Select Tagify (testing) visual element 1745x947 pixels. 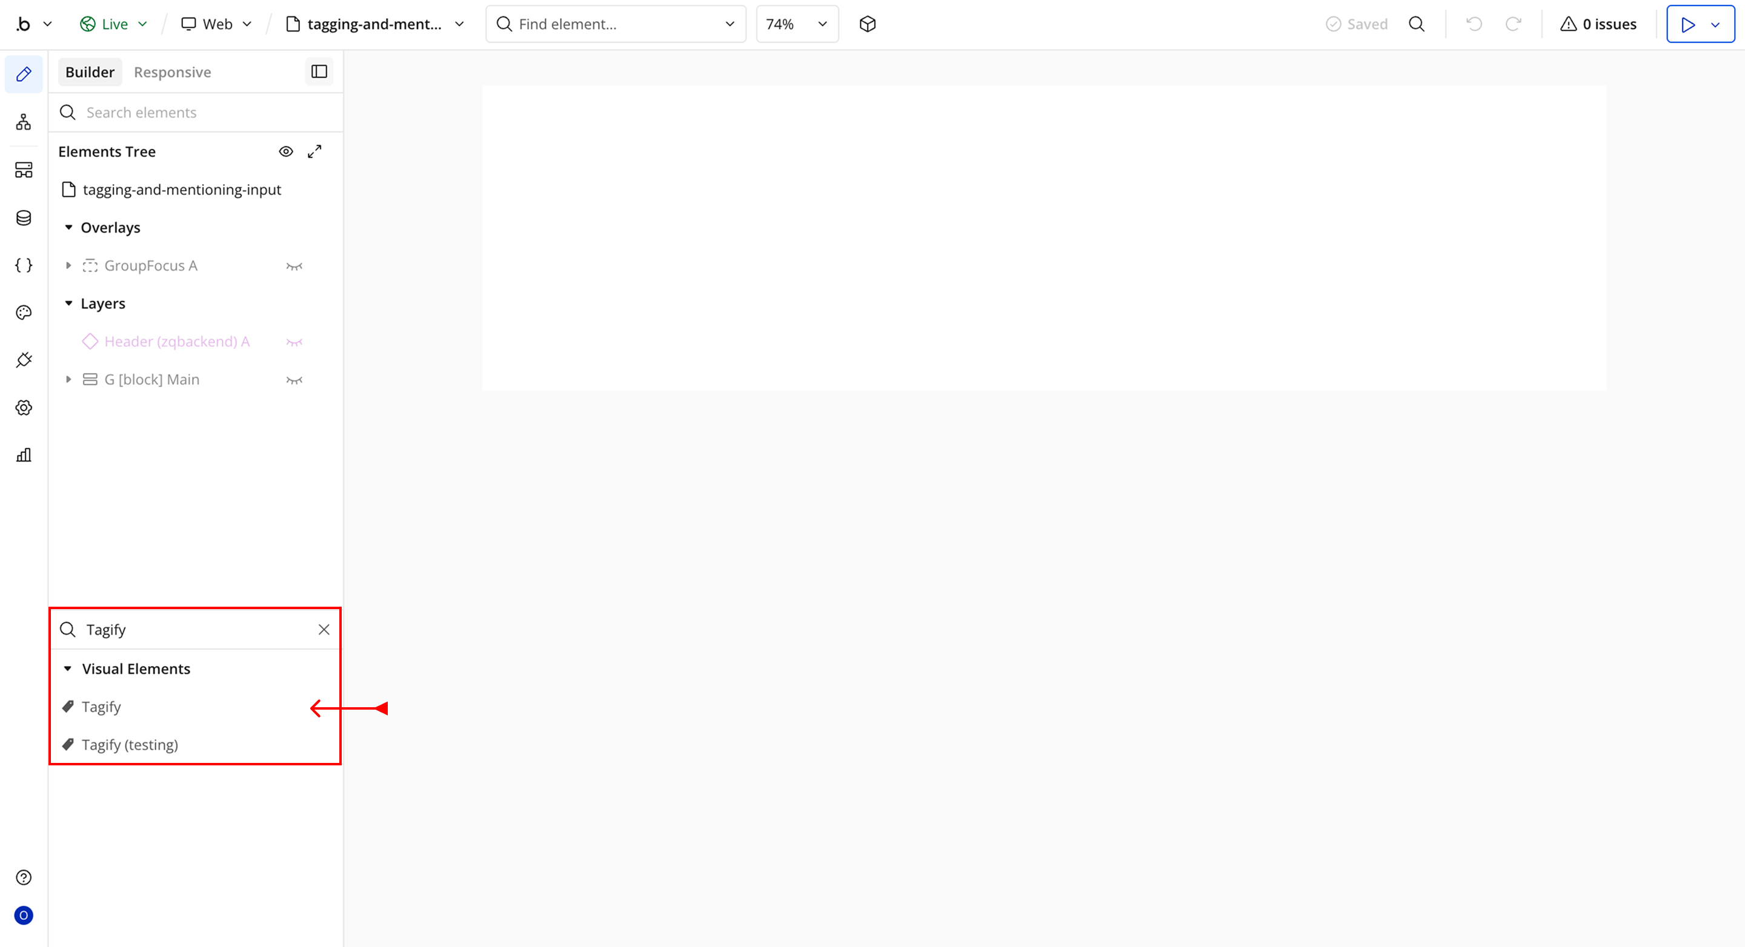tap(130, 745)
